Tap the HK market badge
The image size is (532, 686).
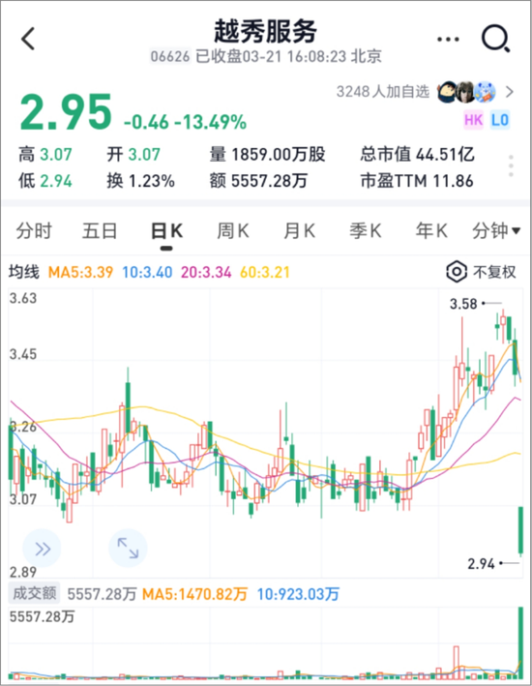473,120
